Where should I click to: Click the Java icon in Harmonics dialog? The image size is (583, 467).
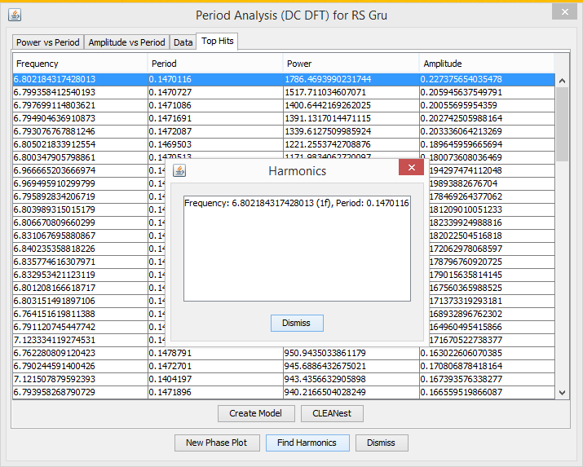click(179, 170)
